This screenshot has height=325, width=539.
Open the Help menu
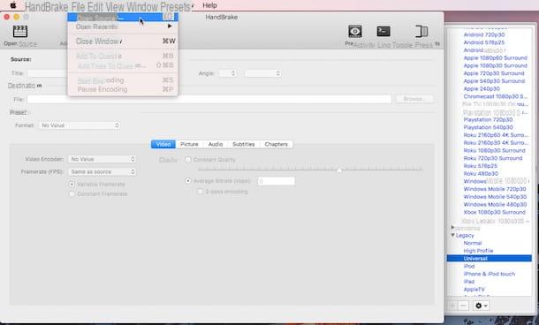pyautogui.click(x=209, y=5)
